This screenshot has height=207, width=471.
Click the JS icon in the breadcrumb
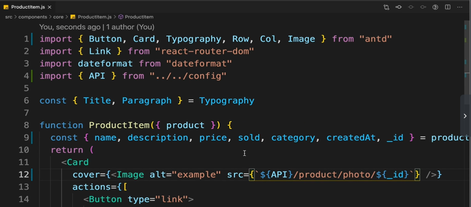pos(73,17)
